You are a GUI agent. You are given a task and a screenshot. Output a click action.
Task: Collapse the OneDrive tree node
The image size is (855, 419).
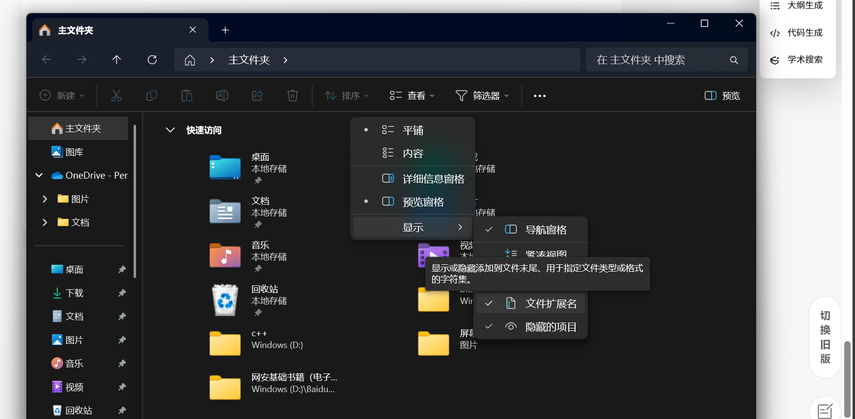point(39,175)
